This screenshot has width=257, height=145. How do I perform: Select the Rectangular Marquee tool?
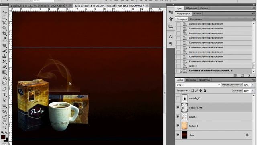tap(4, 17)
